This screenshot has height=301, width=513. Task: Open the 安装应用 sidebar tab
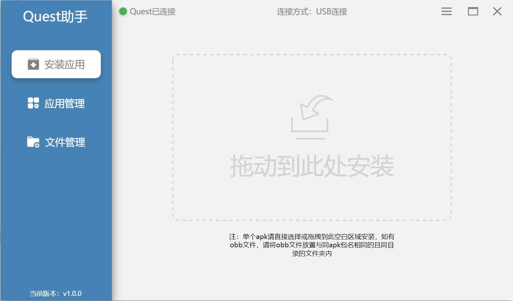[x=56, y=64]
